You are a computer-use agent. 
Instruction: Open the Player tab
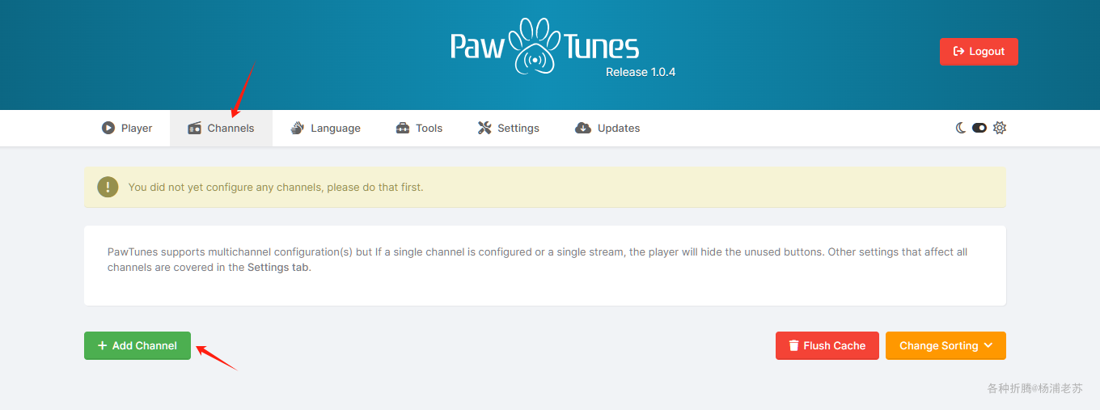(x=127, y=128)
